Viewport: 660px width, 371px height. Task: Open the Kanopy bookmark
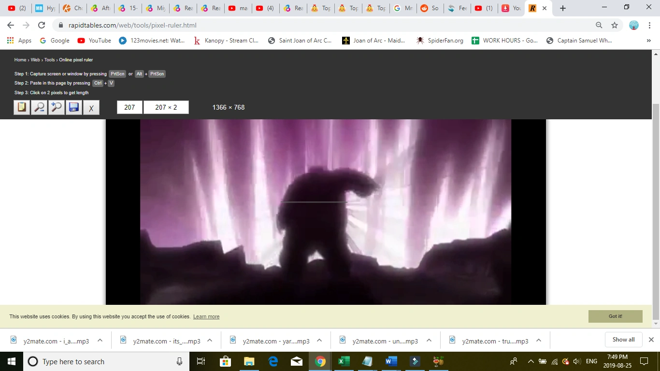tap(226, 41)
